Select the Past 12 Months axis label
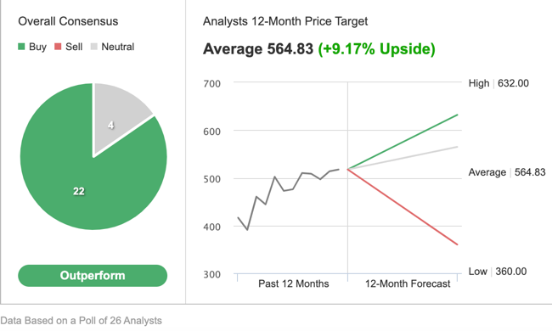 (294, 283)
